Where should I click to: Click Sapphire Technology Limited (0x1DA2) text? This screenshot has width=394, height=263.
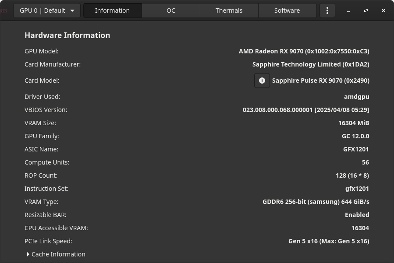tap(311, 64)
